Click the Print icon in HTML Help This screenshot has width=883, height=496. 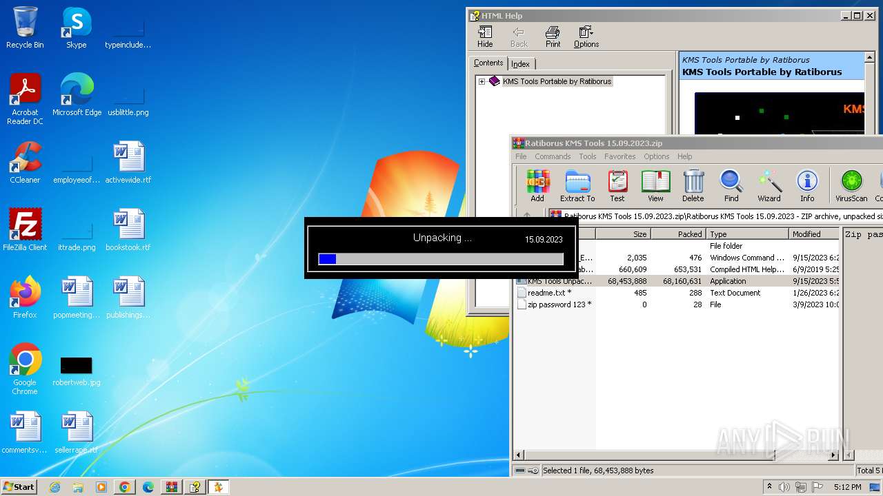tap(553, 37)
